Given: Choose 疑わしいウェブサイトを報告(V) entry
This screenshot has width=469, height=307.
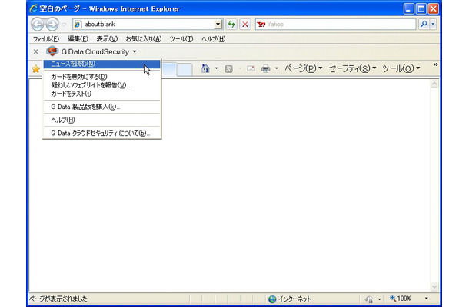Looking at the screenshot, I should [x=101, y=85].
